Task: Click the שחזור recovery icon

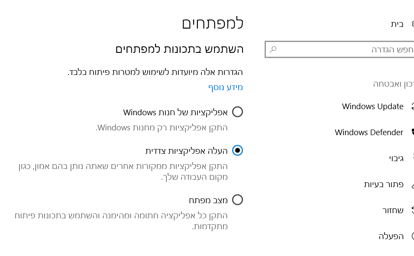Action: pyautogui.click(x=412, y=210)
